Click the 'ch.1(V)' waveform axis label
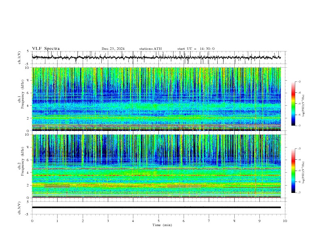This screenshot has width=321, height=248. (x=19, y=58)
